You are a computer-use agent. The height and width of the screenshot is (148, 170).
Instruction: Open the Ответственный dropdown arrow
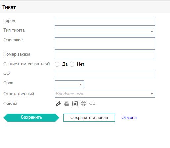point(152,94)
